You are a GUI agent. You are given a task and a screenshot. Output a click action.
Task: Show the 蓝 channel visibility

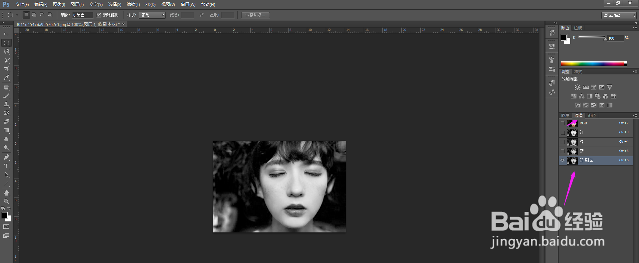[562, 151]
